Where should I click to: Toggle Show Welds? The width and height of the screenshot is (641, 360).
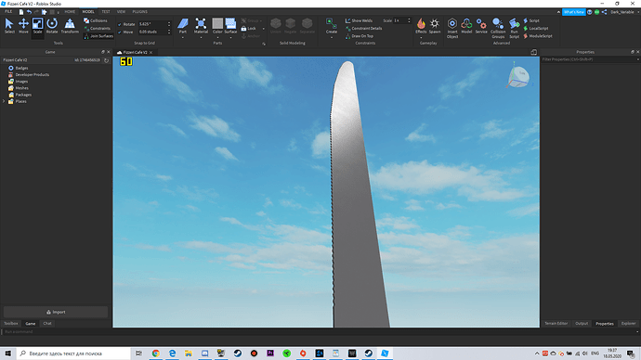coord(359,20)
